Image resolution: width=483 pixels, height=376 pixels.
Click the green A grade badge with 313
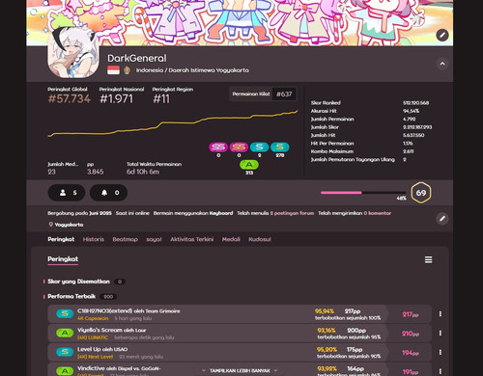pyautogui.click(x=249, y=165)
